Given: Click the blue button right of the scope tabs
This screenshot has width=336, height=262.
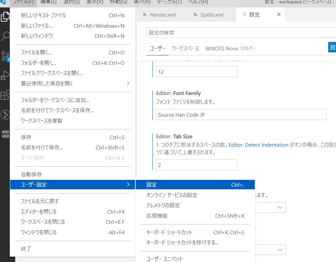Looking at the screenshot, I should click(x=332, y=47).
